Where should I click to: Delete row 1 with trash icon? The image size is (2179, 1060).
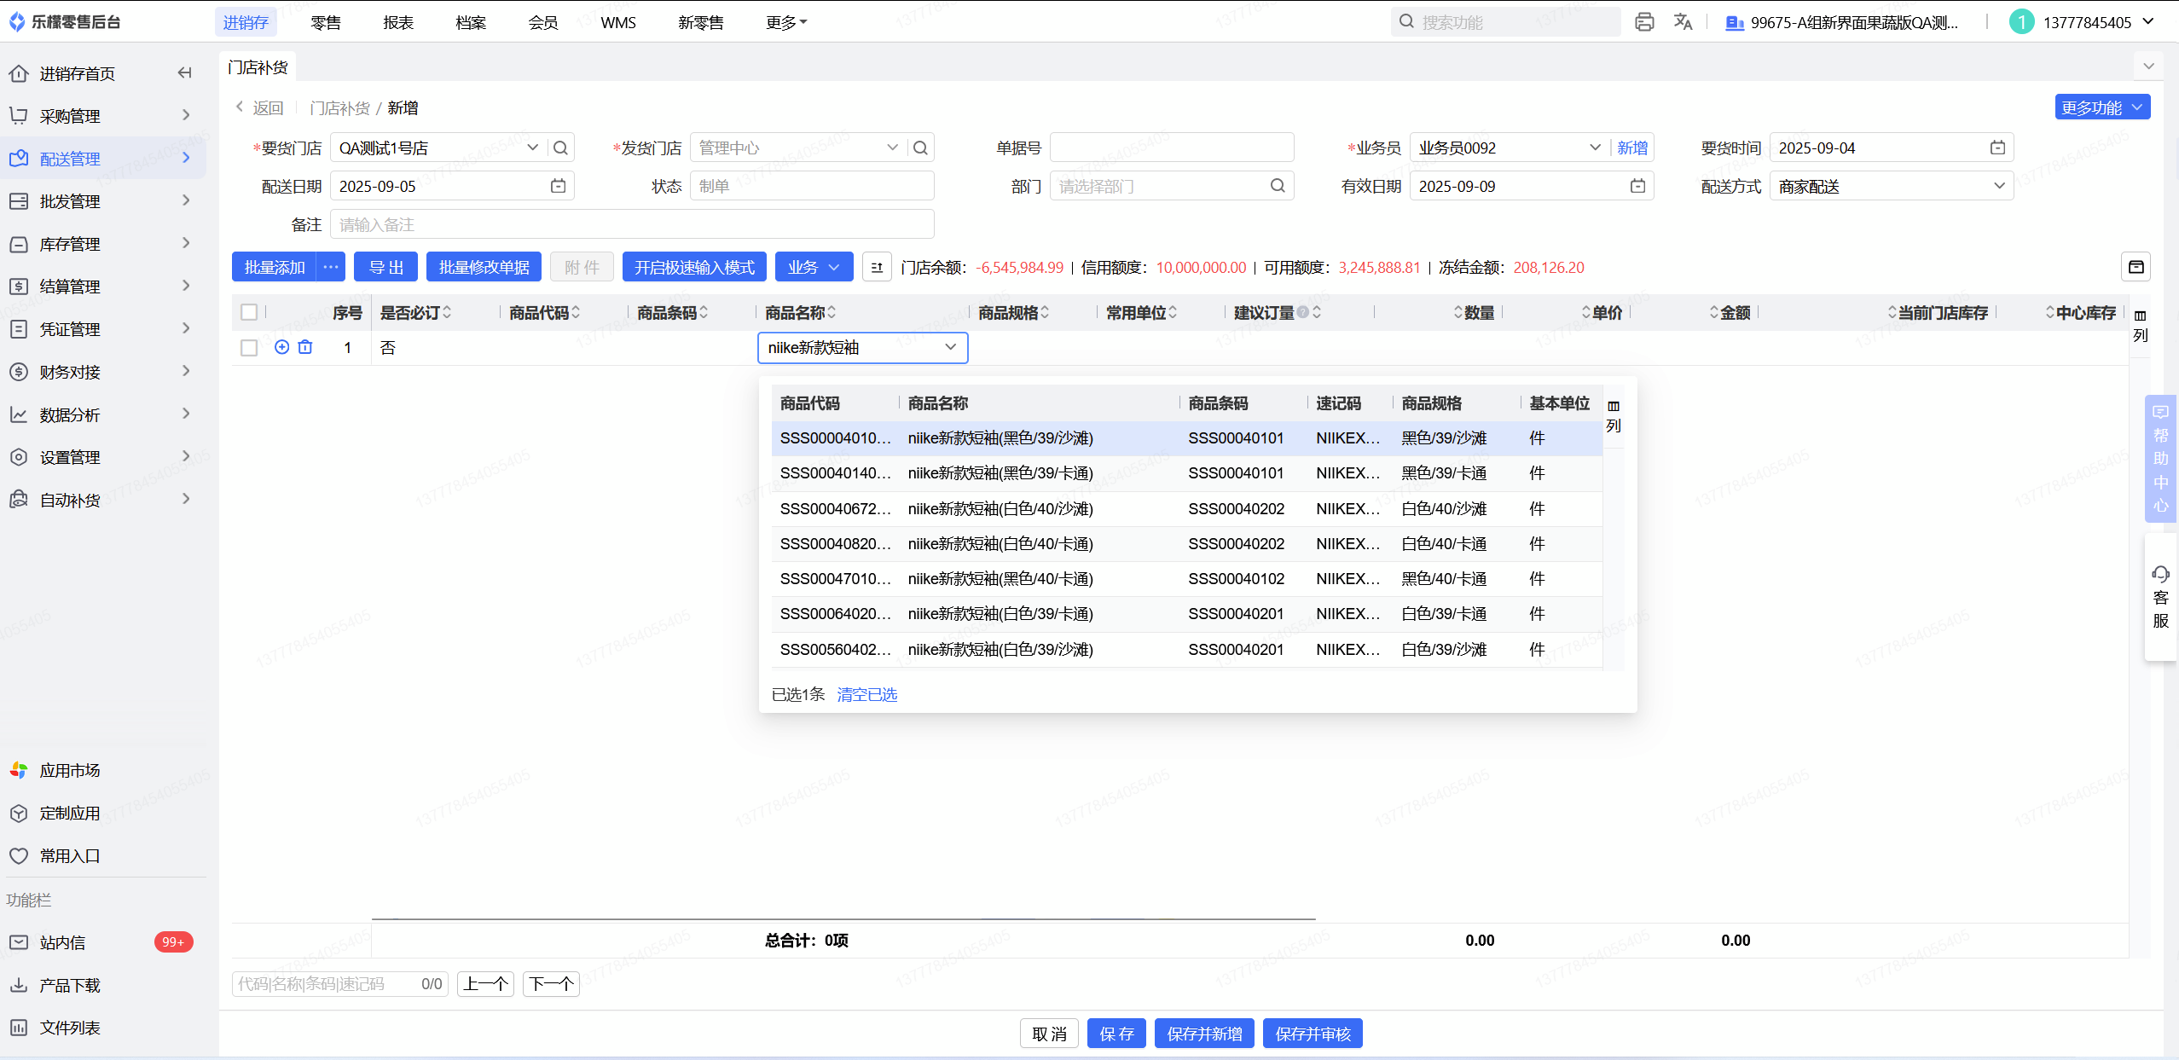click(x=305, y=347)
